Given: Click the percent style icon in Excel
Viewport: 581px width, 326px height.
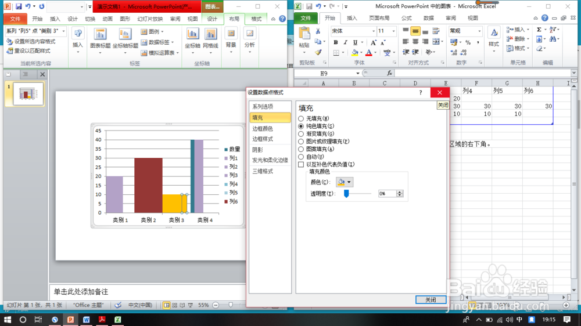Looking at the screenshot, I should click(468, 42).
